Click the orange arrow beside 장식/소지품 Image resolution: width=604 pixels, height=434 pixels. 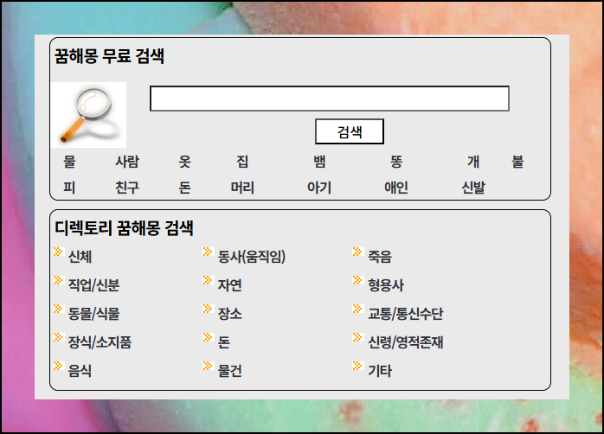coord(58,337)
